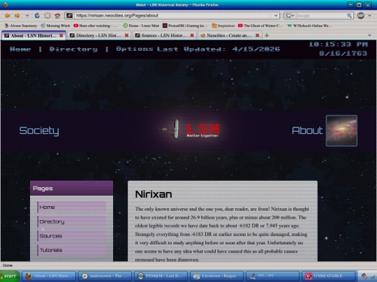The height and width of the screenshot is (282, 377).
Task: Open the Burn after watching bookmark
Action: point(95,26)
